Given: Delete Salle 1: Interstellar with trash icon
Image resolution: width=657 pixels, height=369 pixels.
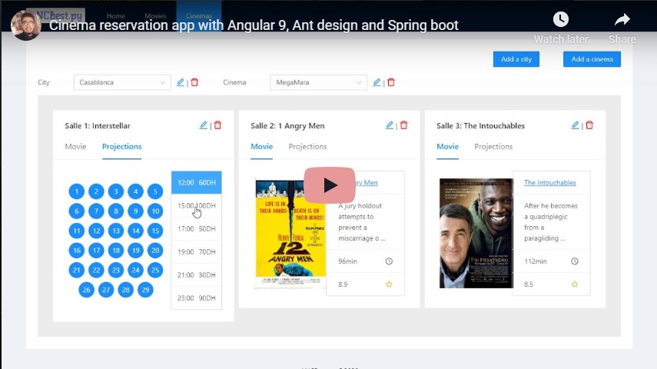Looking at the screenshot, I should point(217,125).
